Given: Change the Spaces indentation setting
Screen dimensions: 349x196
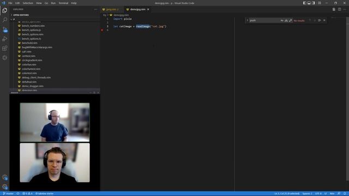Looking at the screenshot, I should click(x=307, y=194).
